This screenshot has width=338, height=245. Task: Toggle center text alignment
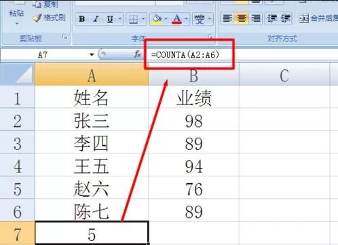click(242, 18)
